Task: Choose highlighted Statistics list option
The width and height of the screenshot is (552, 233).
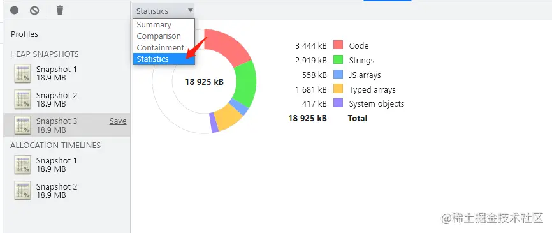Action: pos(164,59)
